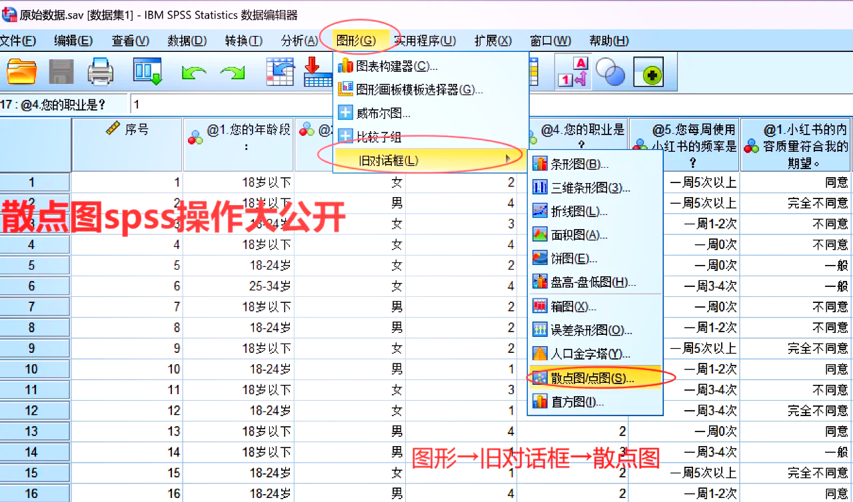Select 三维条形图(3)... from the submenu

(595, 188)
